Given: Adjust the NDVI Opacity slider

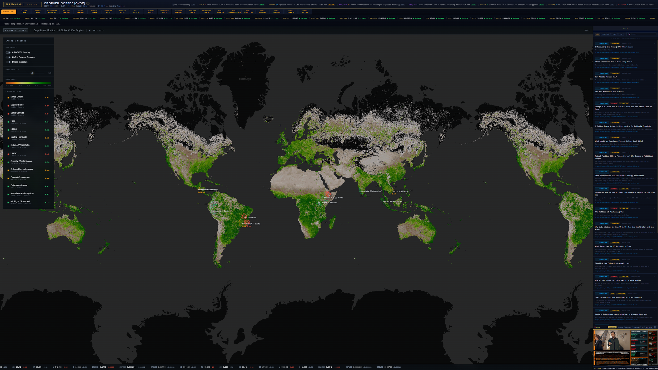Looking at the screenshot, I should (33, 73).
